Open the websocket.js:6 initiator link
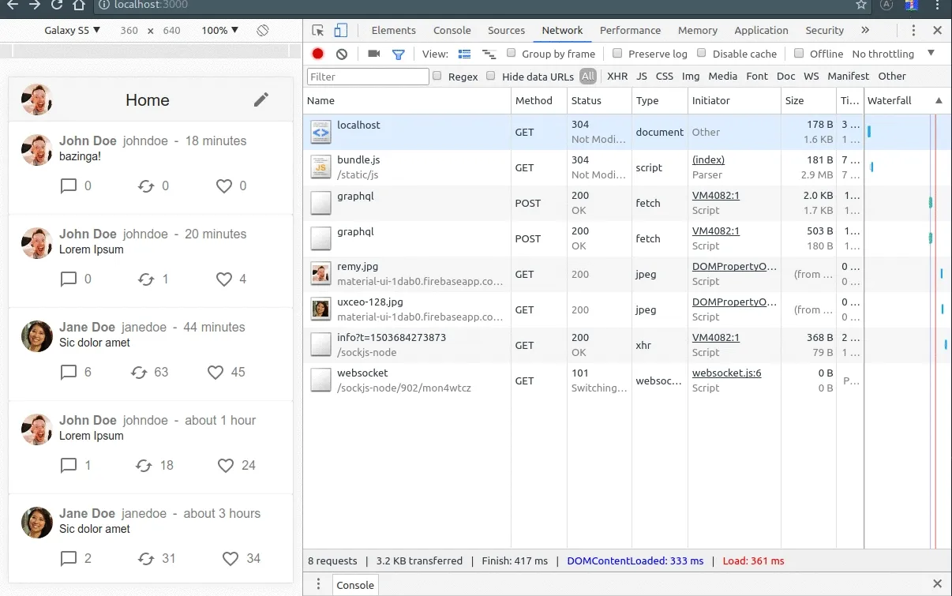This screenshot has width=952, height=596. 726,373
